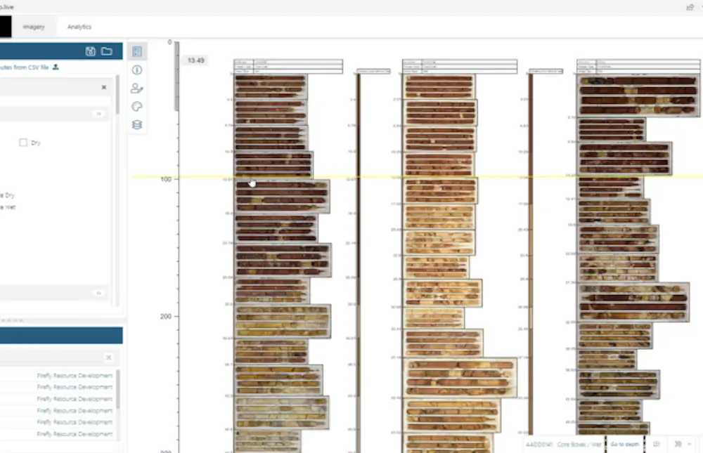Click the upload from CSV file icon
Screen dimensions: 703x453
pyautogui.click(x=56, y=67)
